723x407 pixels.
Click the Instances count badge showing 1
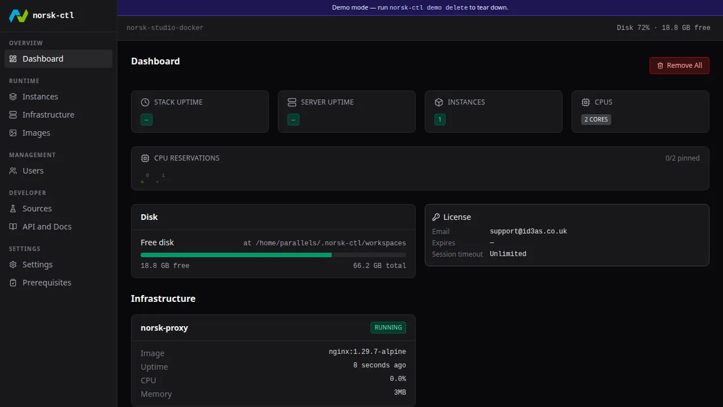point(440,120)
